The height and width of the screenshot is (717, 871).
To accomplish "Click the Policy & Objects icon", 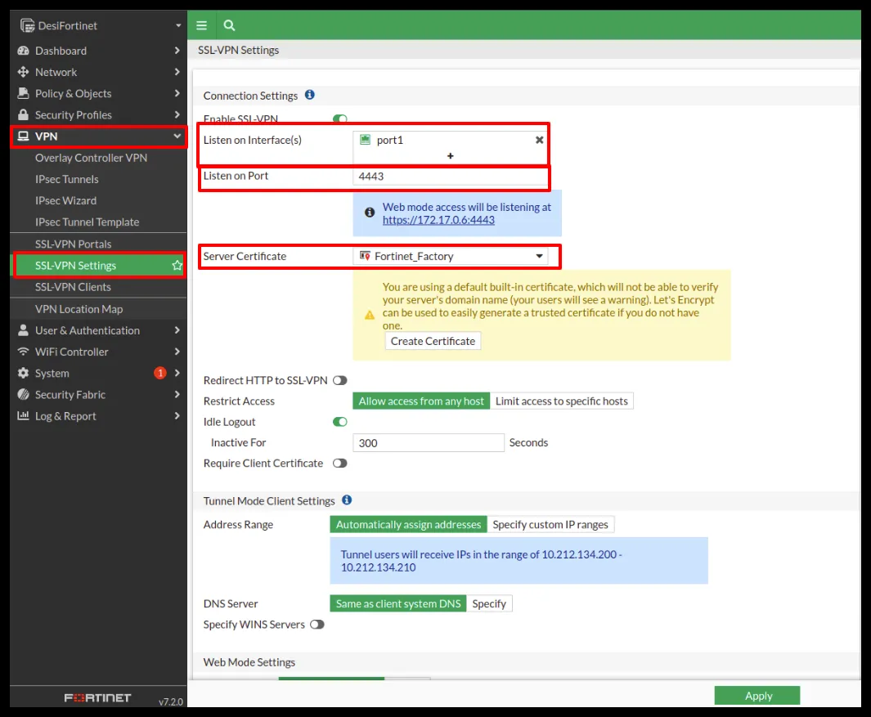I will tap(24, 93).
